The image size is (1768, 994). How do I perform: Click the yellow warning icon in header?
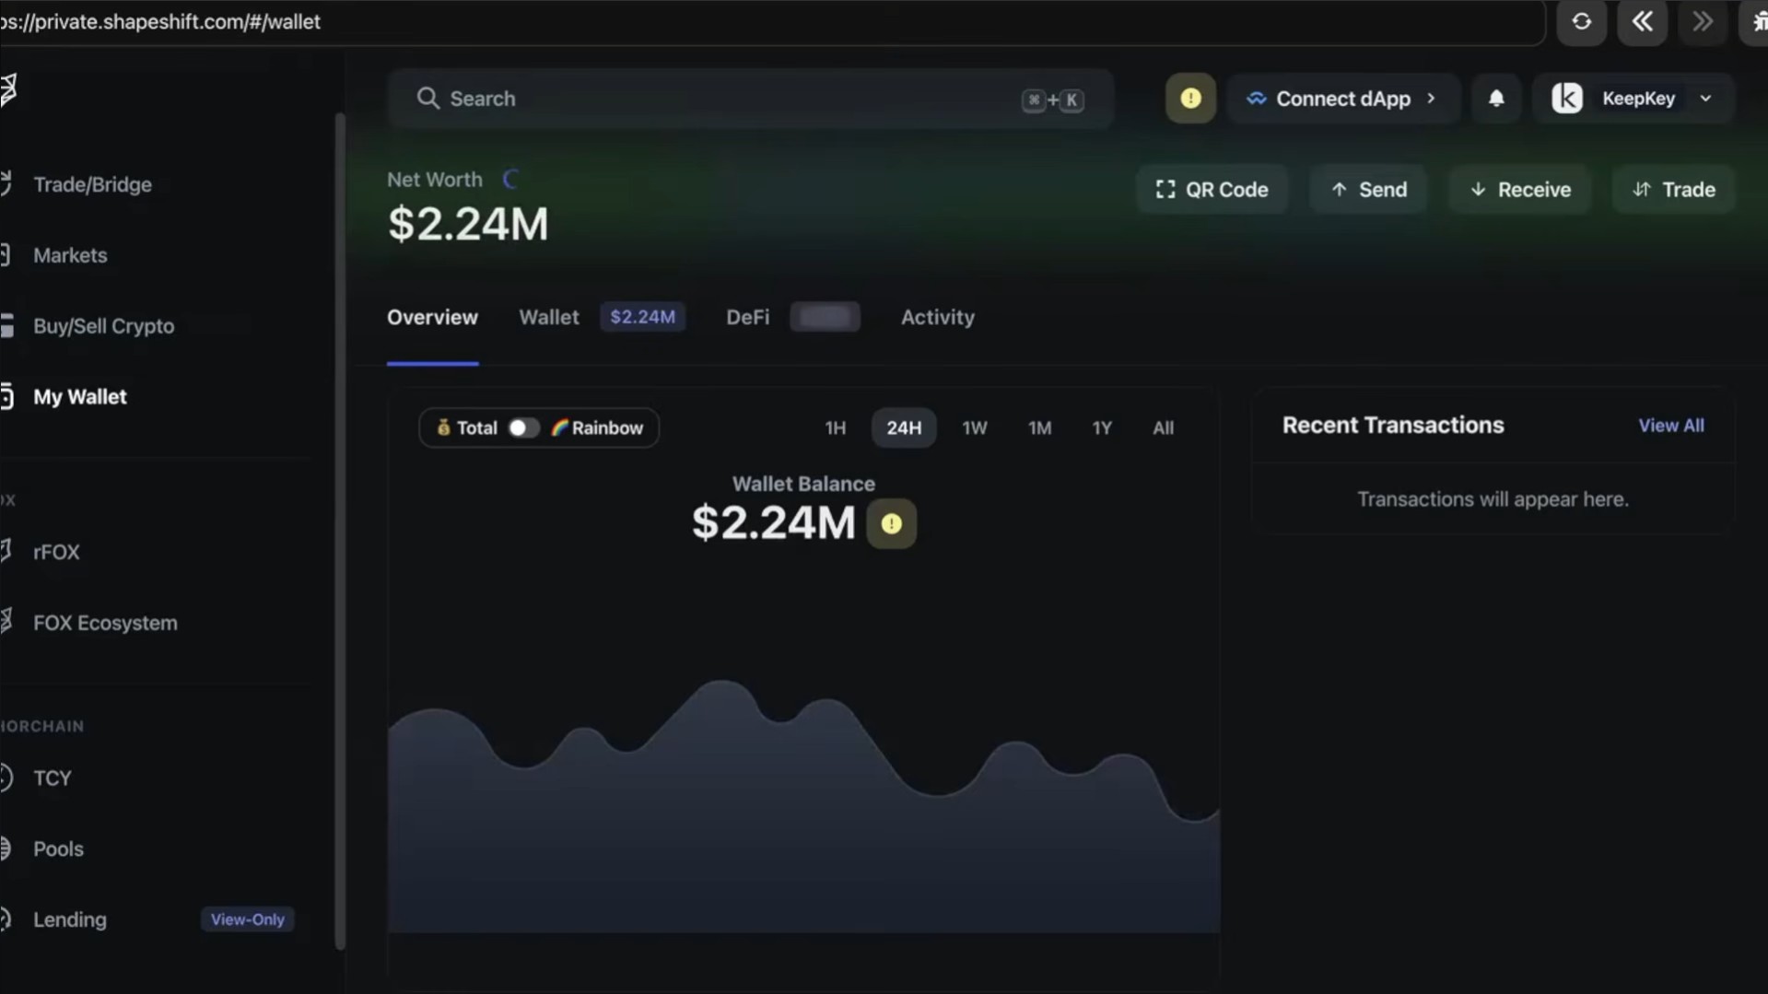tap(1190, 99)
